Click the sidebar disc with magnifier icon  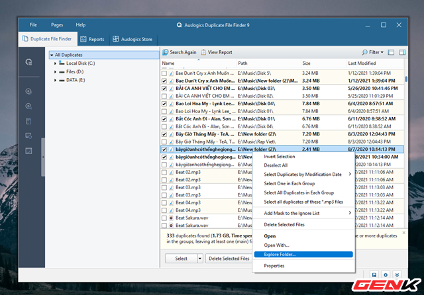[28, 106]
